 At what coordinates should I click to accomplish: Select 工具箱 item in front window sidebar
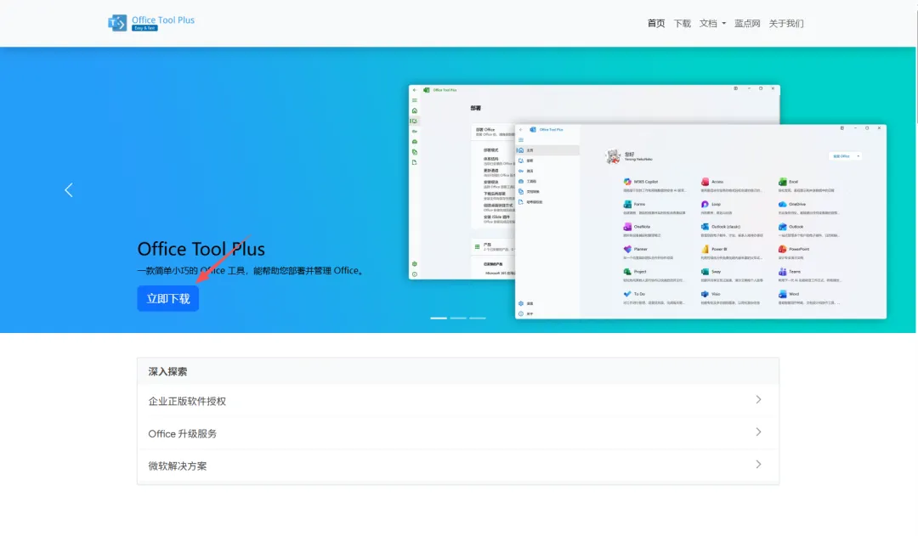pos(547,182)
